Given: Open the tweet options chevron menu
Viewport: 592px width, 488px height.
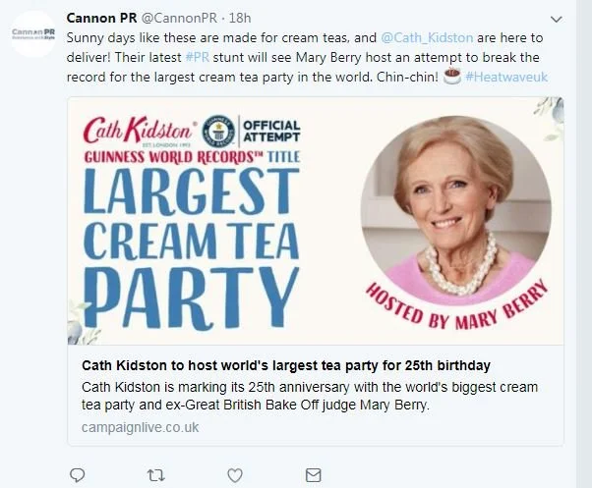Looking at the screenshot, I should (557, 19).
